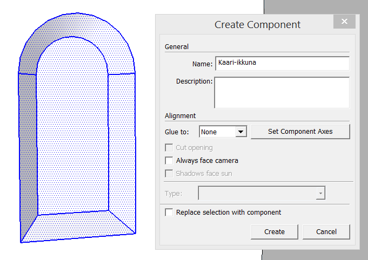Click the Alignment section heading
This screenshot has height=260, width=368.
click(180, 115)
